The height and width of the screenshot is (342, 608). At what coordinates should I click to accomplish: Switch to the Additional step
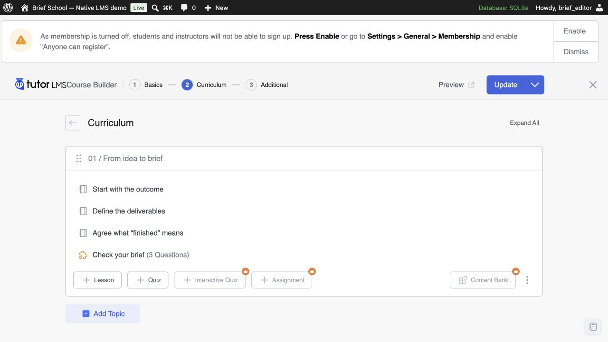click(x=267, y=85)
